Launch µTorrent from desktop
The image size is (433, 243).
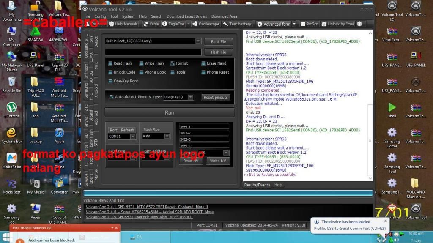[11, 110]
